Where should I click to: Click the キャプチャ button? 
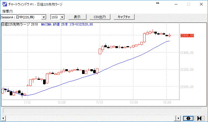[124, 17]
